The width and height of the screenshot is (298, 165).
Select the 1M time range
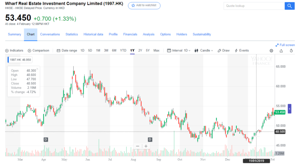(98, 50)
